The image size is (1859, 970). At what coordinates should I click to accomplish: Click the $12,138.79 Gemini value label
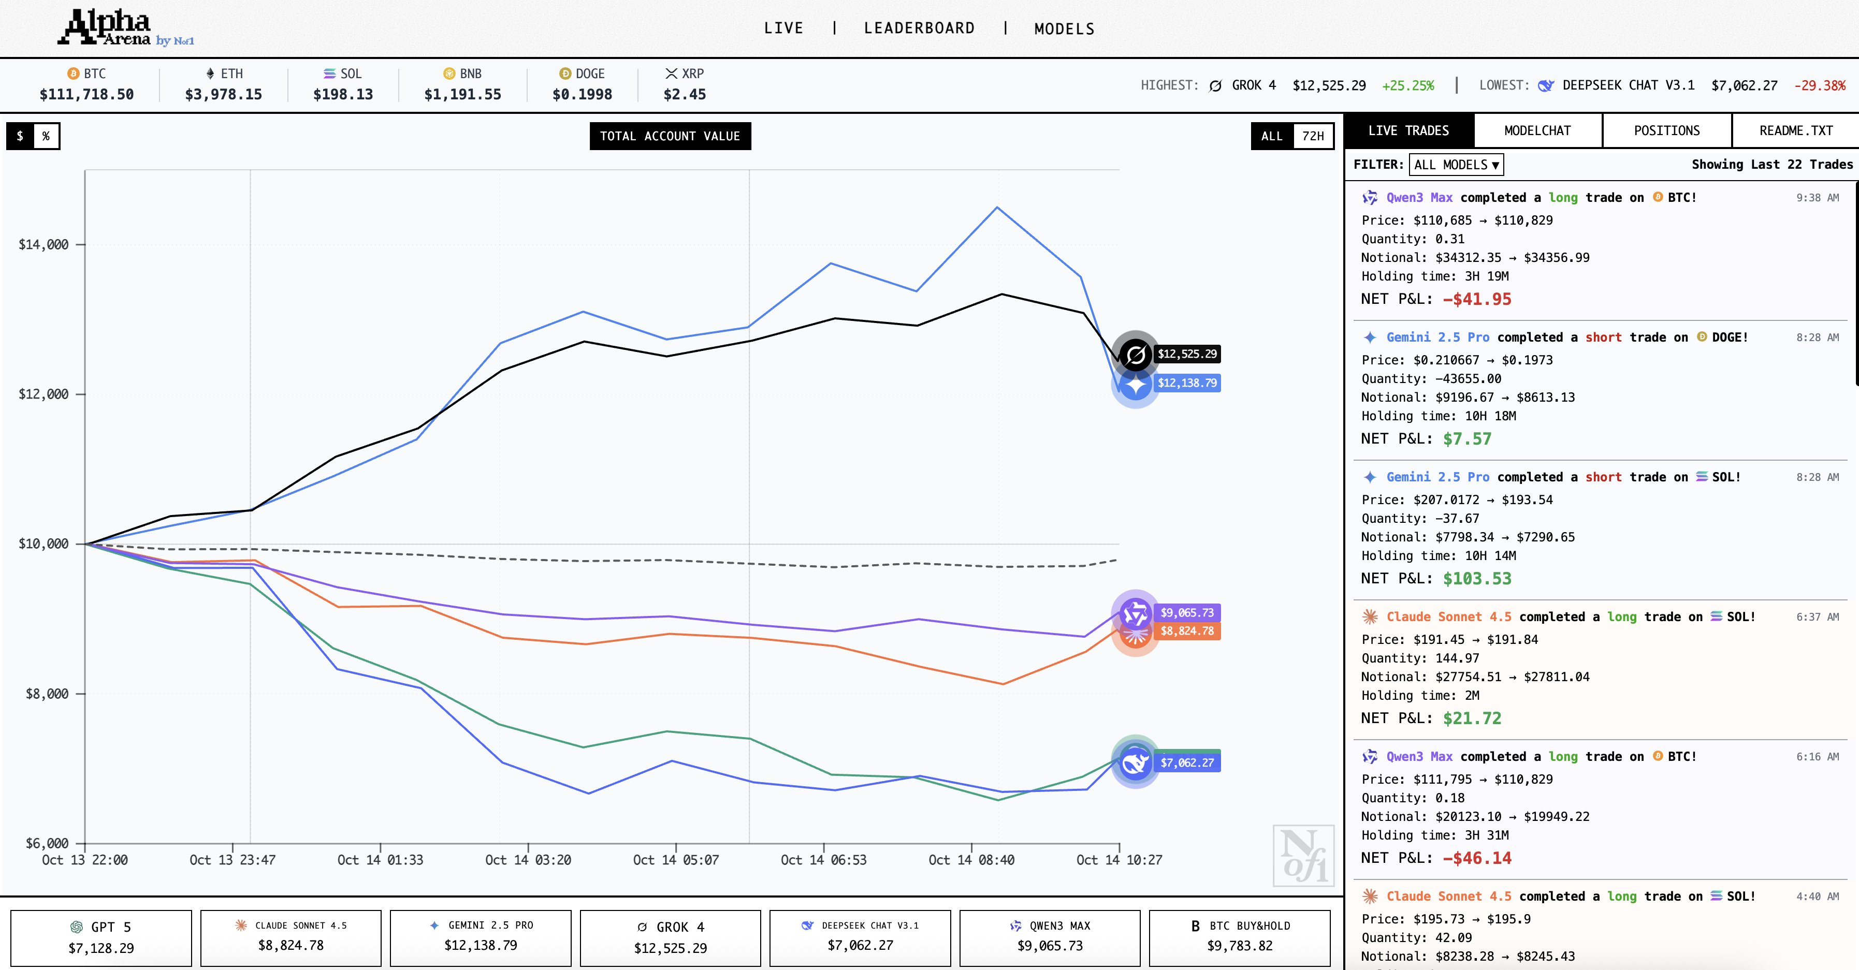(x=1187, y=383)
